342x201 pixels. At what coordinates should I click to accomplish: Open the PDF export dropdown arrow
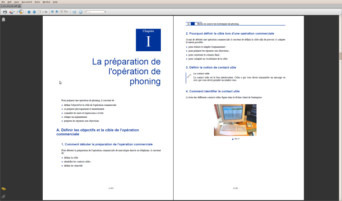coord(15,12)
